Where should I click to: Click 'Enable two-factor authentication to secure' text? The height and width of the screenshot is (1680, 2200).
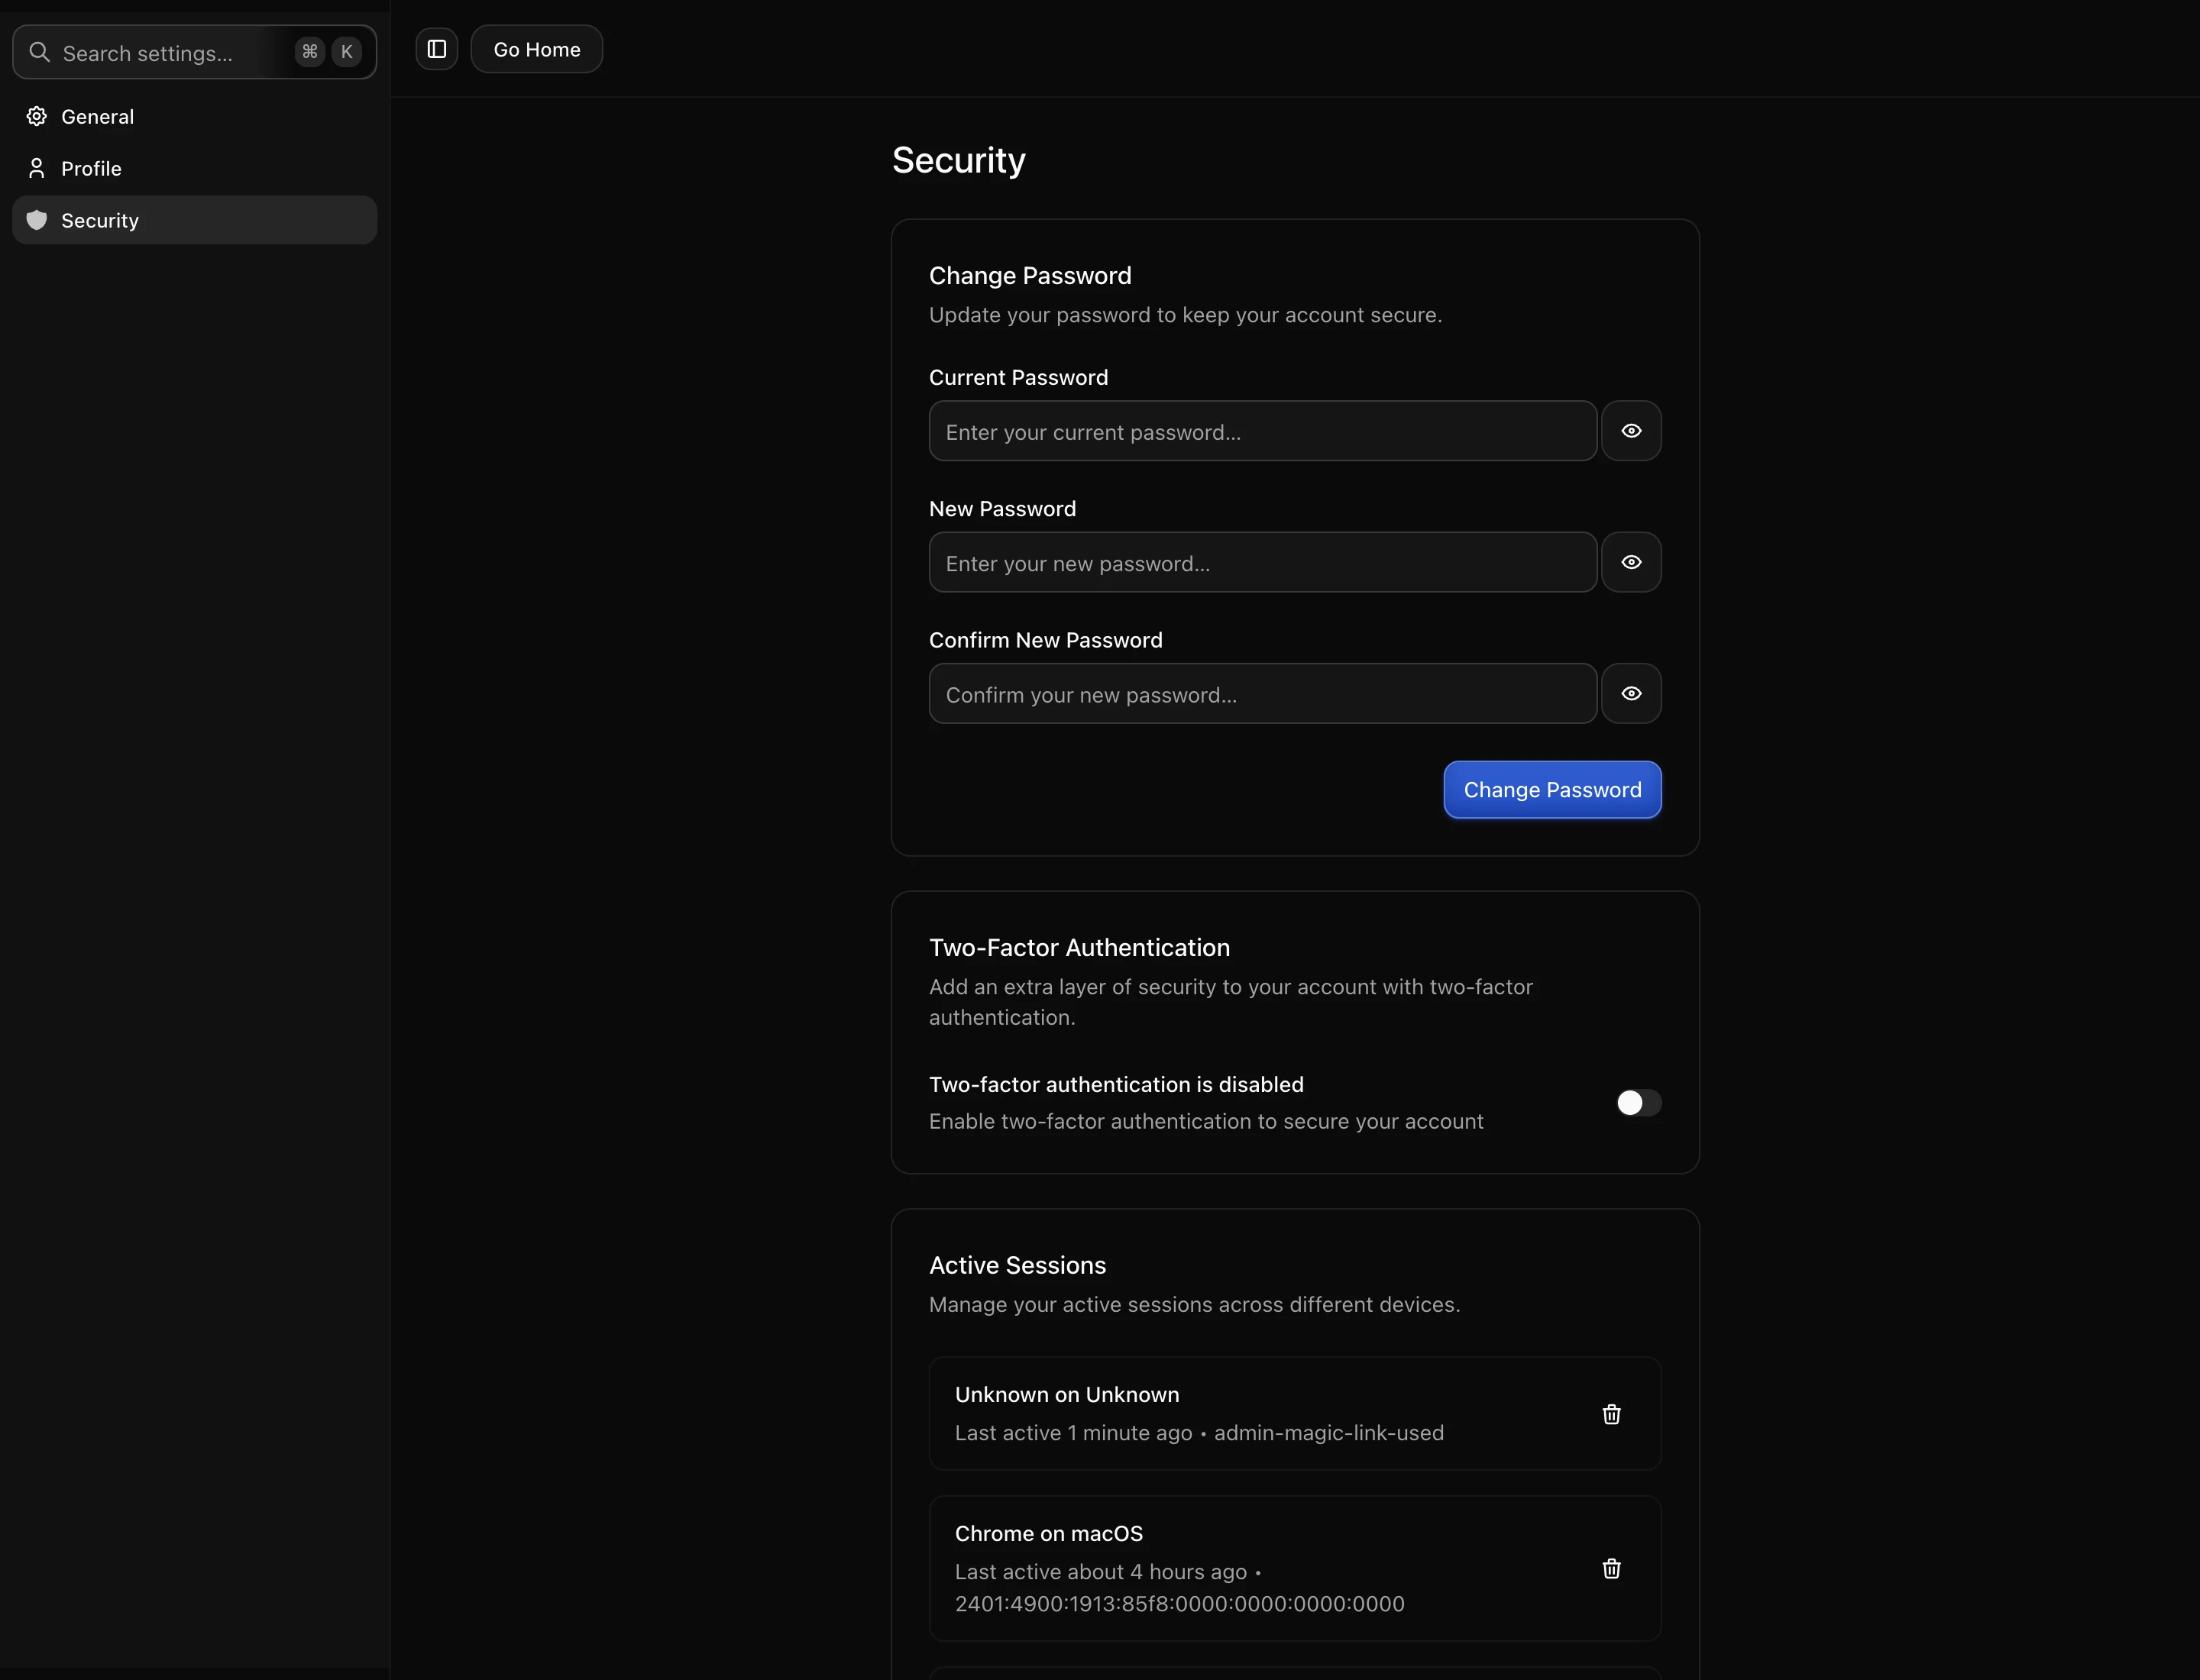click(1205, 1121)
